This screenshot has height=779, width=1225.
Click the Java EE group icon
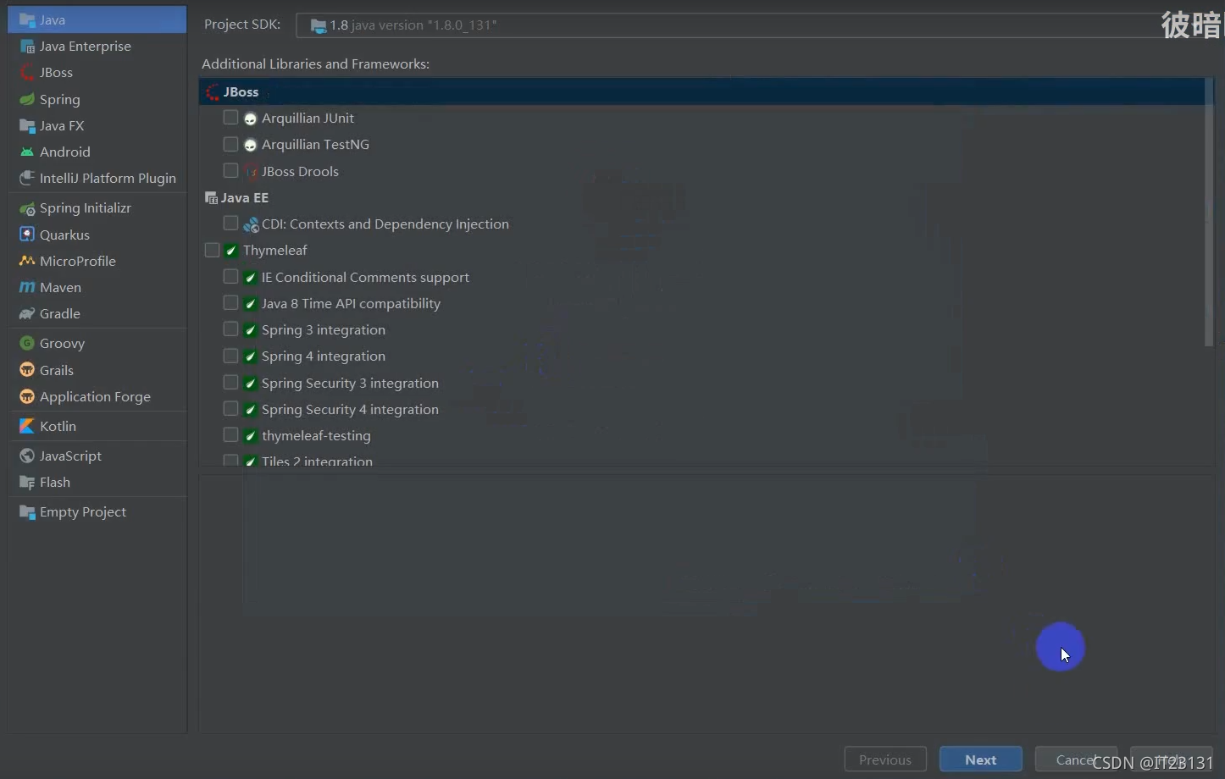[x=211, y=197]
